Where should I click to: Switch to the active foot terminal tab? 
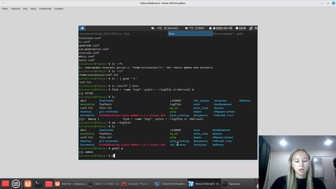[190, 34]
